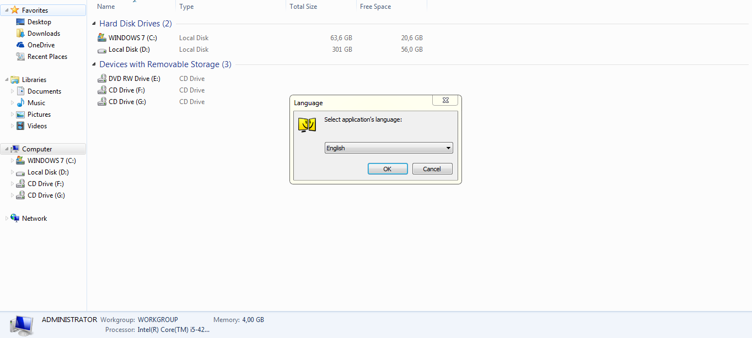Click the 4,00 GB memory value
Image resolution: width=752 pixels, height=338 pixels.
coord(253,319)
